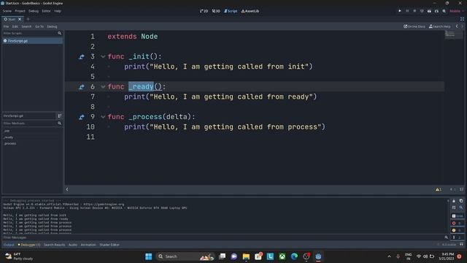Screen dimensions: 467x263
Task: Copy the output log text
Action: pos(461,201)
